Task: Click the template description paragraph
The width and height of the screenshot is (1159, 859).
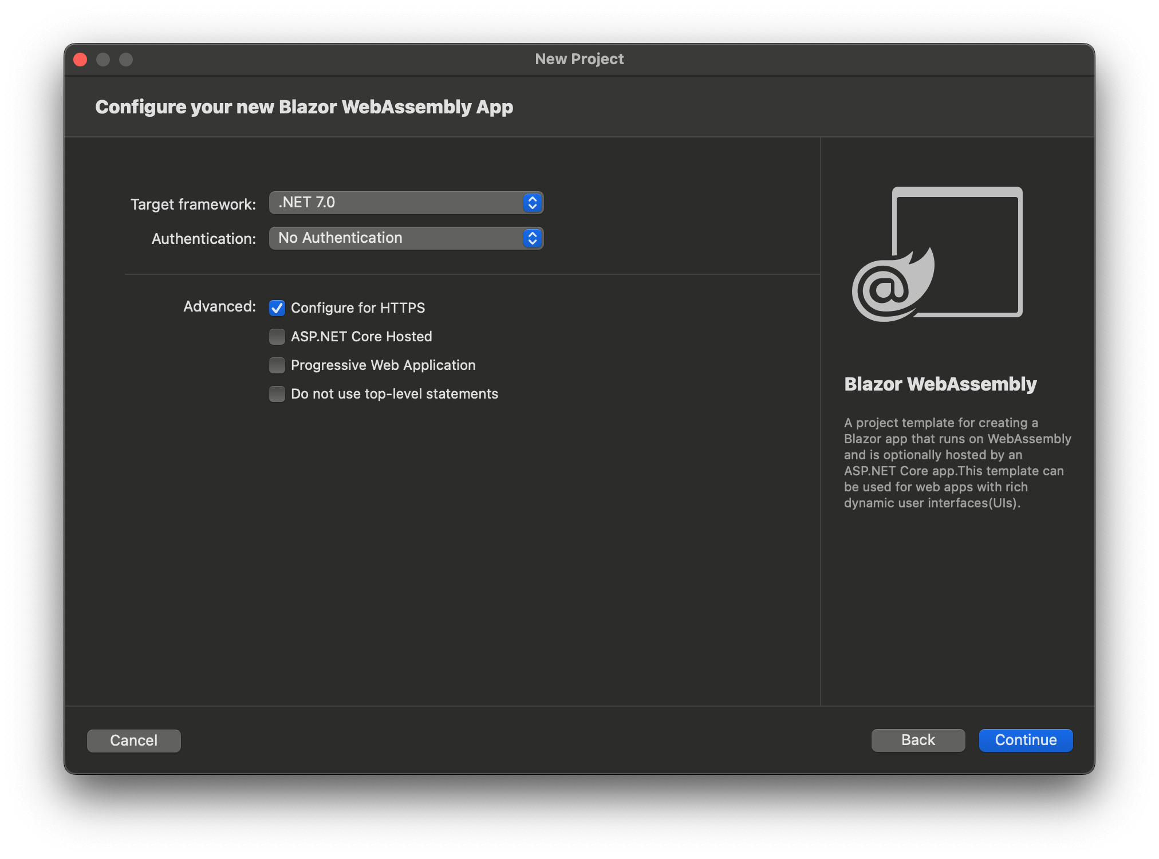Action: (957, 463)
